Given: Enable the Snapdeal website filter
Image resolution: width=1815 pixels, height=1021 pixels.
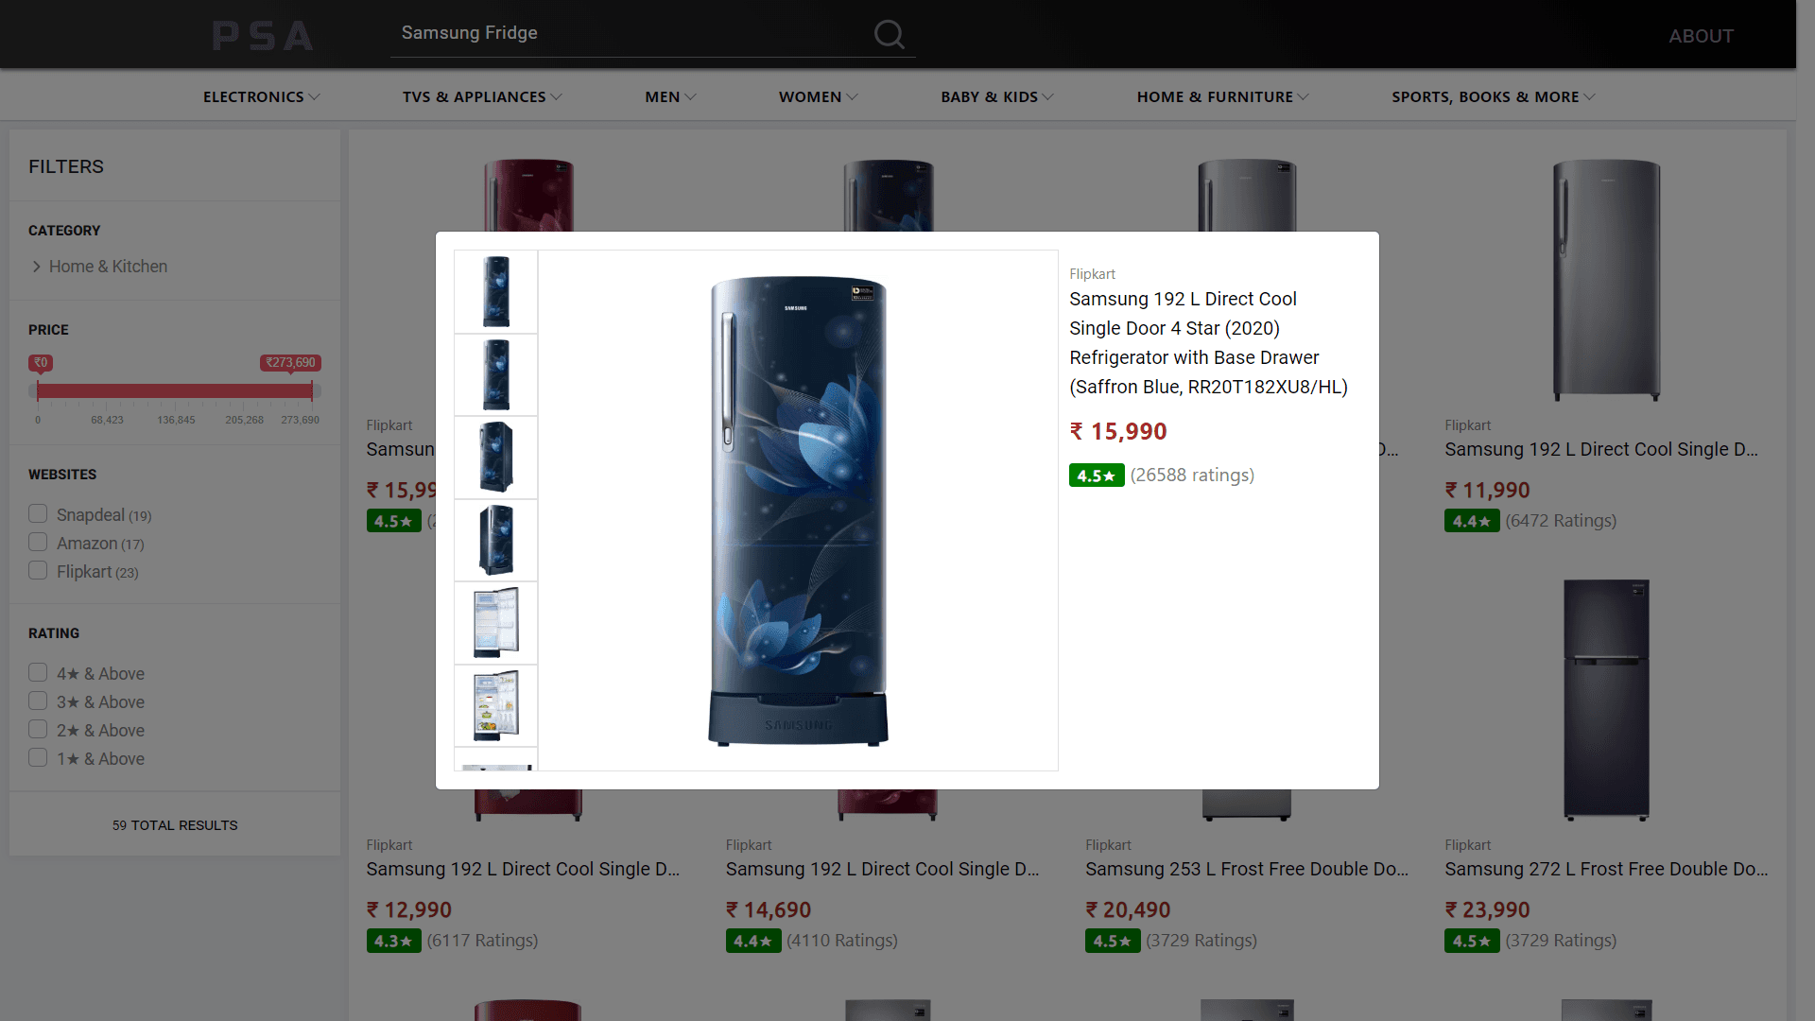Looking at the screenshot, I should pos(38,514).
